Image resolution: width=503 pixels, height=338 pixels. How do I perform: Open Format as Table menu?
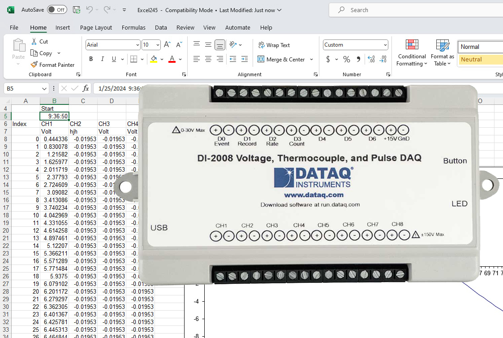(443, 52)
